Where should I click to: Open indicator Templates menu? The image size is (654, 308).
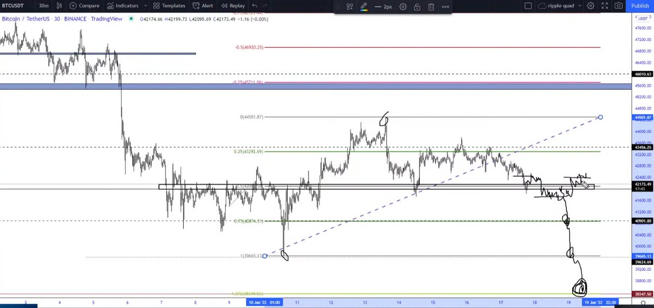[171, 5]
